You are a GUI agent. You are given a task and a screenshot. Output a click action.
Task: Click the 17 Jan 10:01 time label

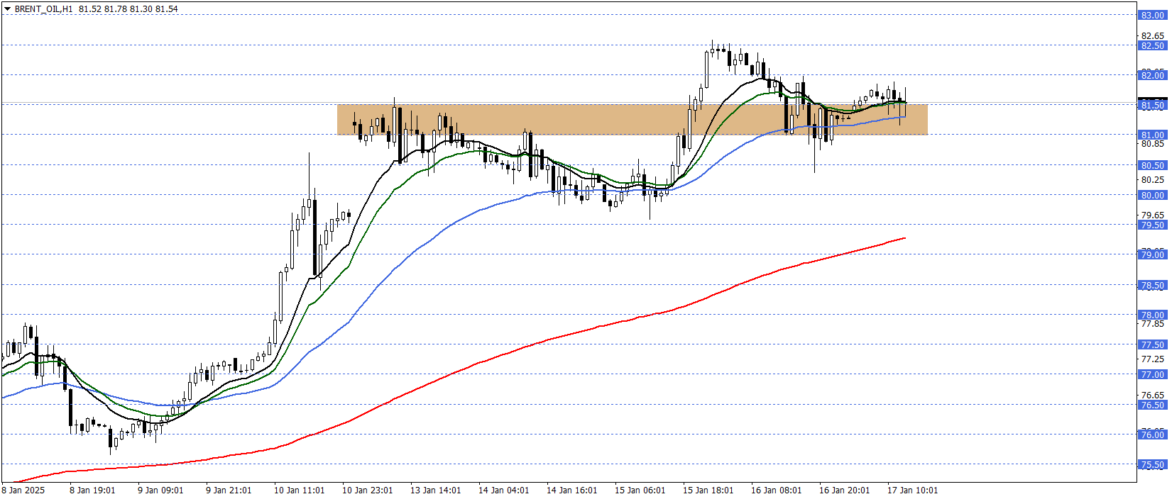pyautogui.click(x=912, y=490)
